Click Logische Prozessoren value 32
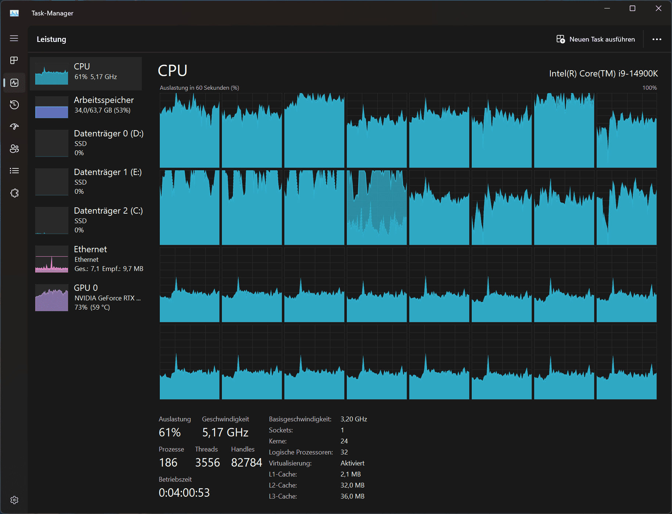Screen dimensions: 672x514 (x=344, y=452)
